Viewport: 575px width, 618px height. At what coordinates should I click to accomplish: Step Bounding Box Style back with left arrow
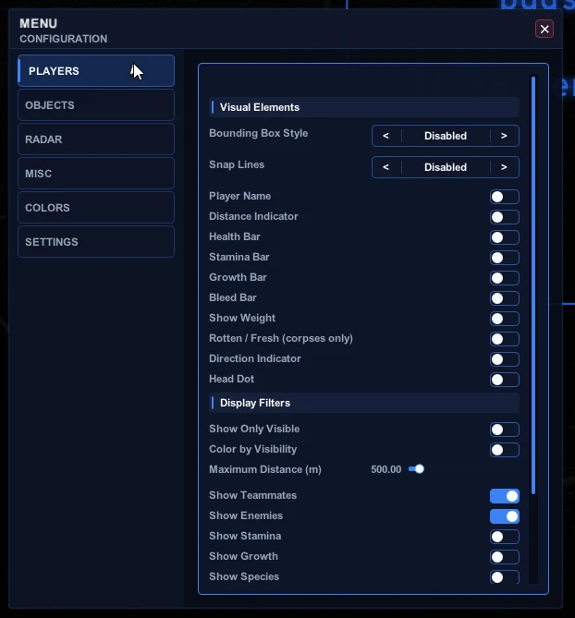click(x=386, y=136)
